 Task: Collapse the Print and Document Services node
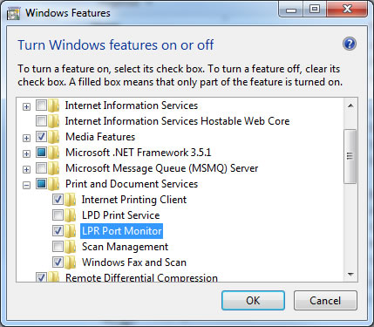pos(26,185)
